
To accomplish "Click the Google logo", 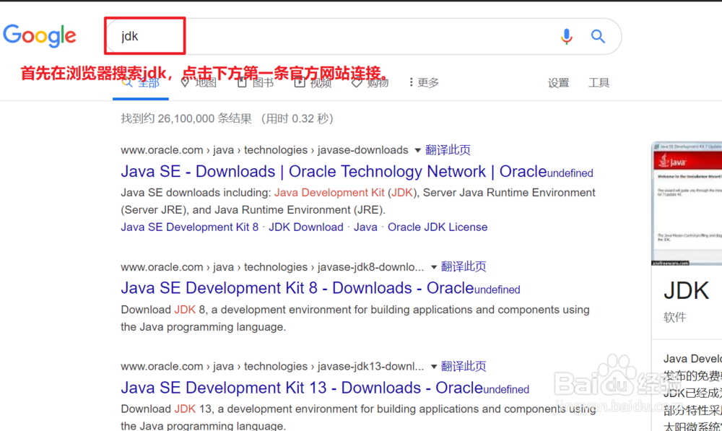I will (x=40, y=35).
